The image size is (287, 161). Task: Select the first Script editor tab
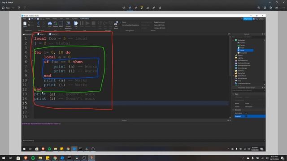(41, 34)
